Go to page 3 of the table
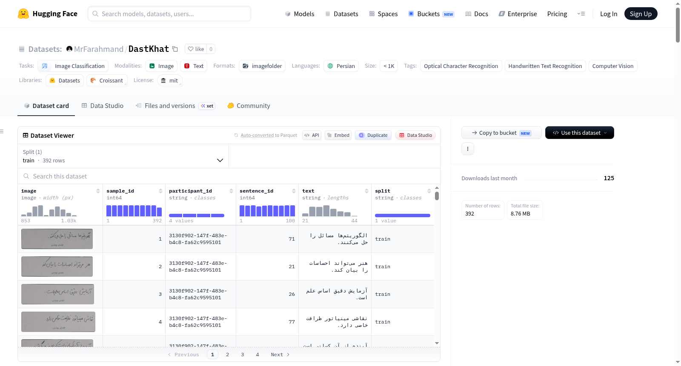The image size is (681, 366). click(243, 355)
